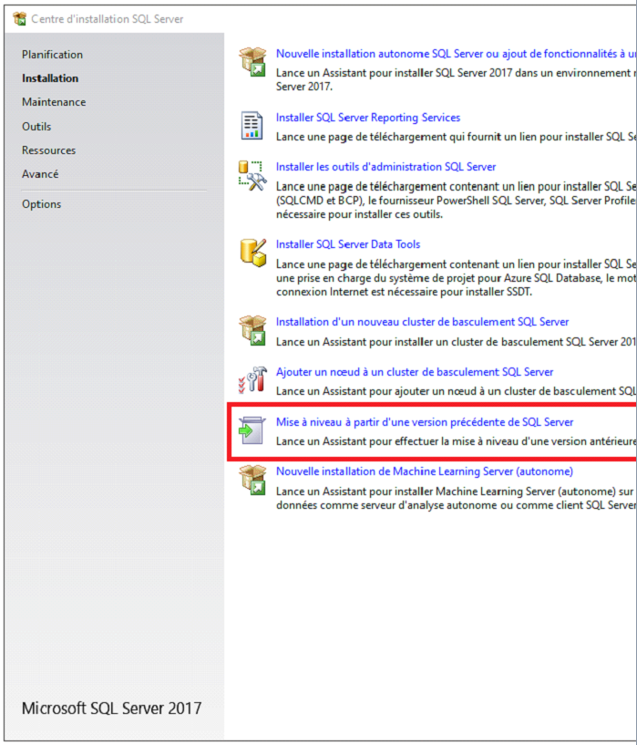Select the Installation section
The image size is (637, 745).
(50, 78)
